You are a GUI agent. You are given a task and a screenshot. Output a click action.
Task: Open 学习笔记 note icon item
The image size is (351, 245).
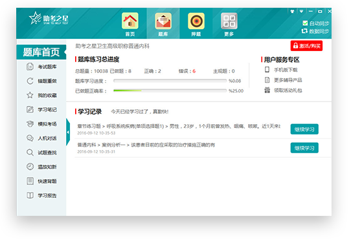click(x=41, y=109)
